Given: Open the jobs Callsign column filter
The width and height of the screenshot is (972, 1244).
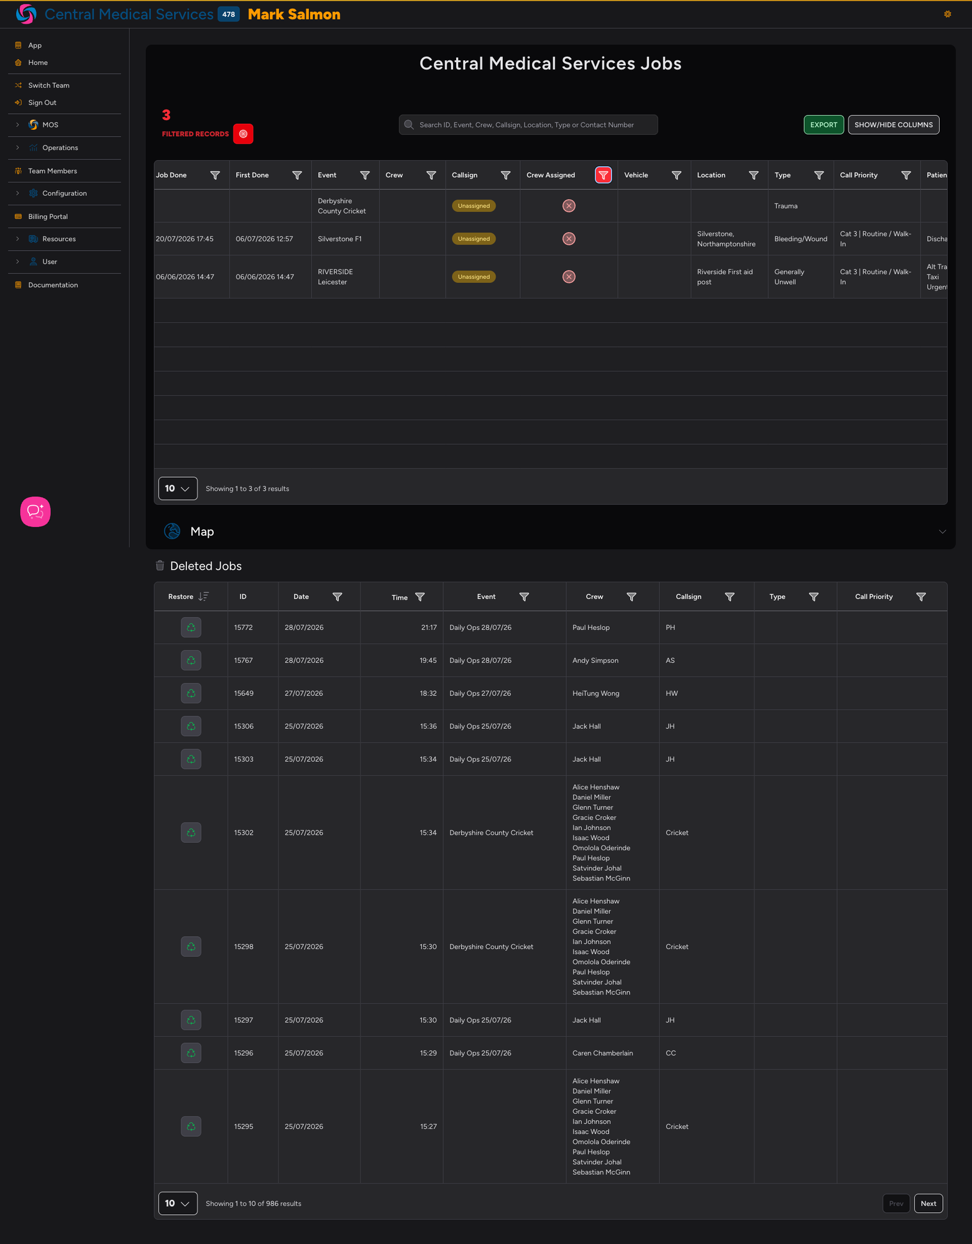Looking at the screenshot, I should (x=505, y=175).
